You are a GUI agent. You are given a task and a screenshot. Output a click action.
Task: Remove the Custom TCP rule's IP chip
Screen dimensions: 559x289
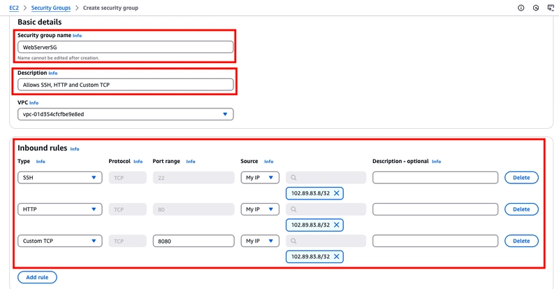click(x=336, y=257)
